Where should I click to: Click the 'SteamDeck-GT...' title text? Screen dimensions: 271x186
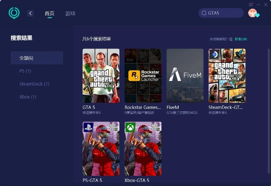tap(226, 107)
